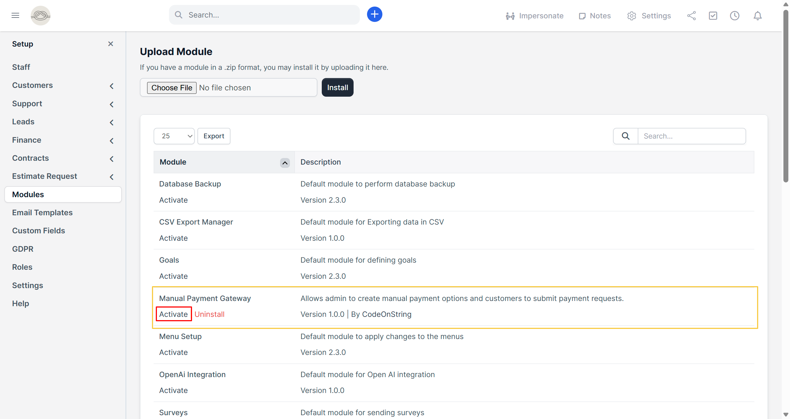Open Custom Fields in the sidebar
This screenshot has height=419, width=790.
coord(38,231)
